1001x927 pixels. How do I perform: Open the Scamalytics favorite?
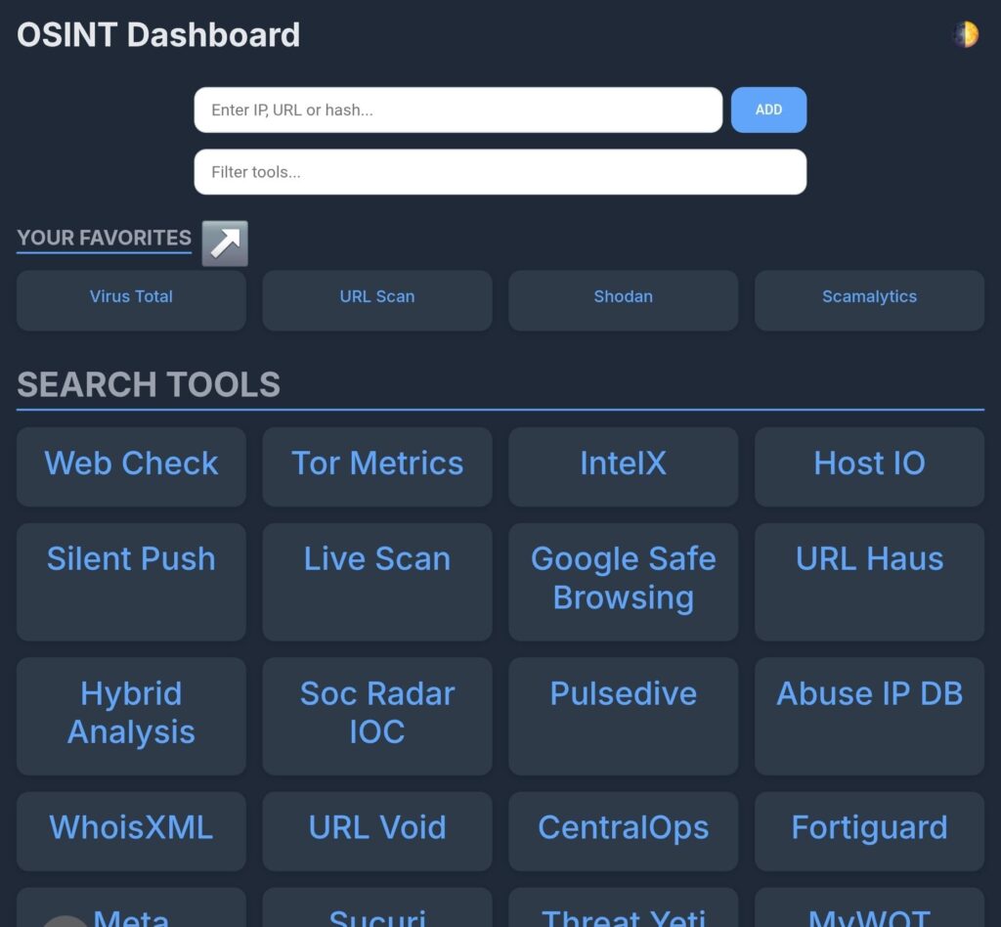[x=869, y=300]
